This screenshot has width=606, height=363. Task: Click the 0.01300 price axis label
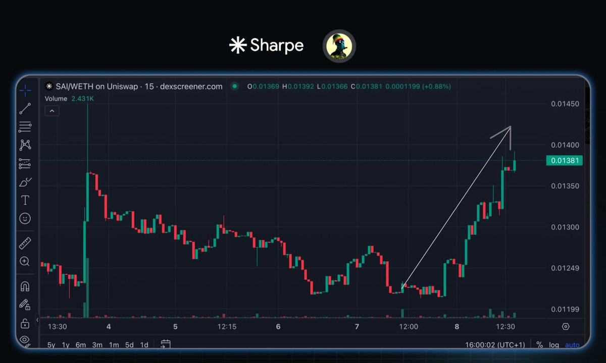[564, 227]
